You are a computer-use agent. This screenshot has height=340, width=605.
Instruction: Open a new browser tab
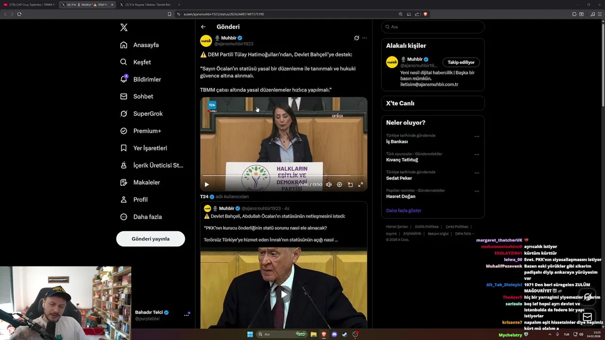pos(179,5)
